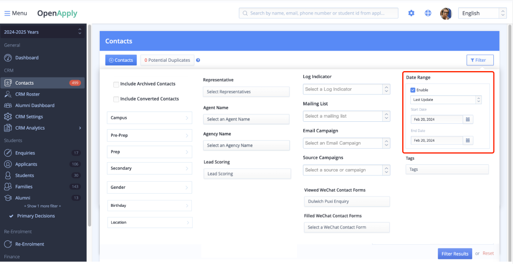Click Show 1 more filter link
The width and height of the screenshot is (513, 264).
click(x=43, y=206)
